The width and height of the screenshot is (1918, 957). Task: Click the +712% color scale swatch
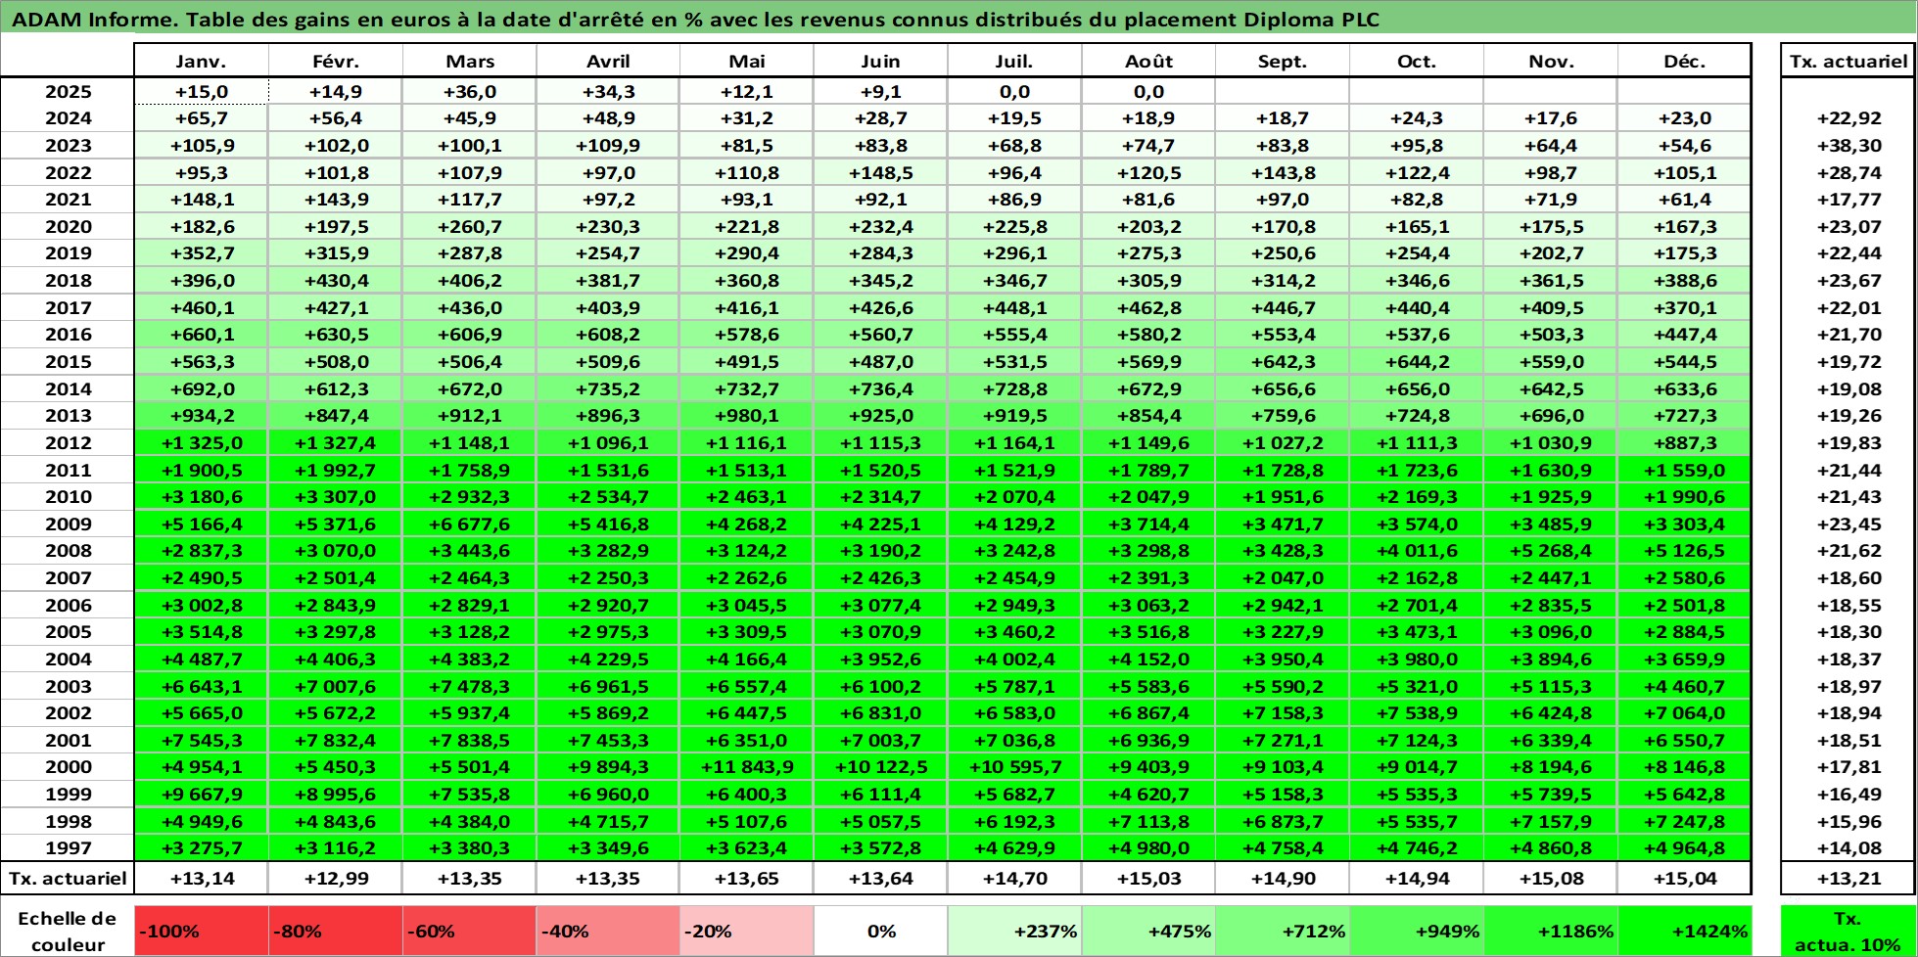[1283, 932]
